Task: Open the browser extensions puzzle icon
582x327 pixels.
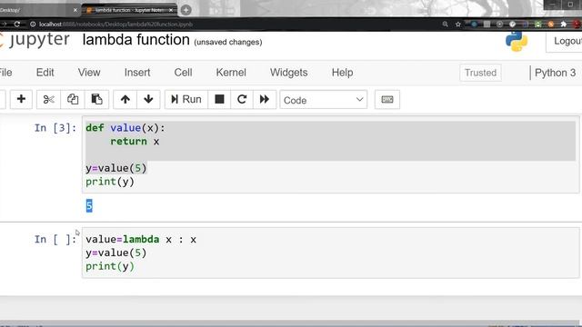Action: pyautogui.click(x=564, y=25)
